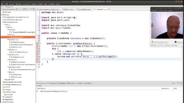184x103 pixels.
Task: Click Collapse All in Project Explorer
Action: pos(23,9)
